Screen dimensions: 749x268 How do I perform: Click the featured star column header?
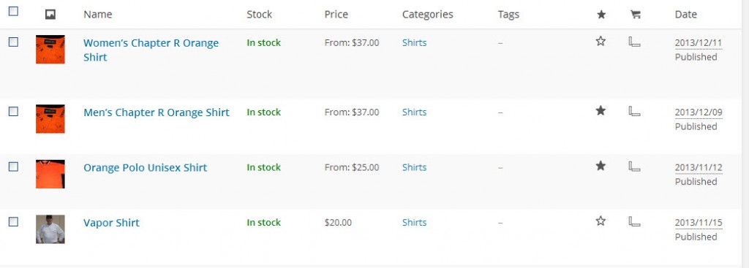pyautogui.click(x=601, y=15)
